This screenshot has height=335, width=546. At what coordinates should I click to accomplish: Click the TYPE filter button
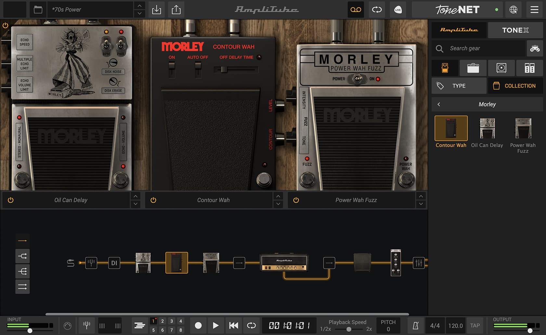459,85
